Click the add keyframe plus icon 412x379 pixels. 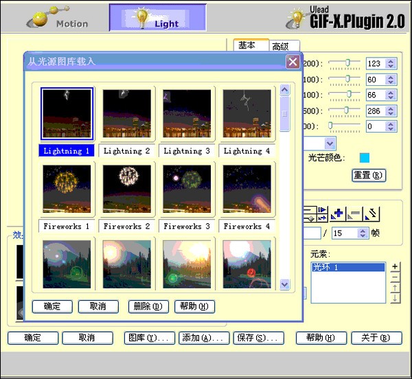tap(338, 214)
